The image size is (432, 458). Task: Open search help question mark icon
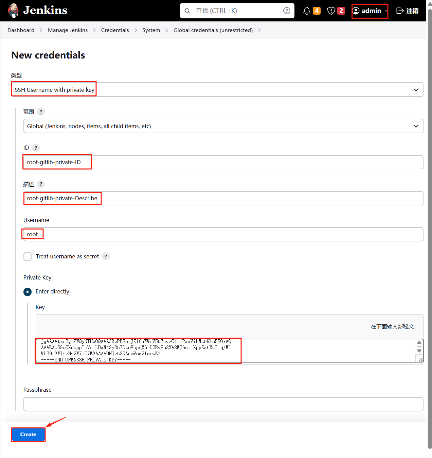point(287,11)
